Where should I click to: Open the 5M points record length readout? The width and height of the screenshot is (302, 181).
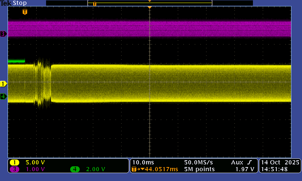(199, 169)
